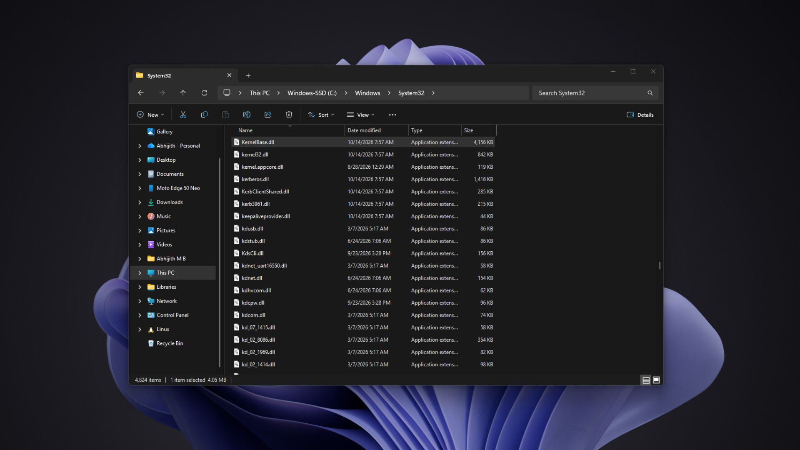Screen dimensions: 800x450
Task: Click the Delete trash icon
Action: click(x=289, y=115)
